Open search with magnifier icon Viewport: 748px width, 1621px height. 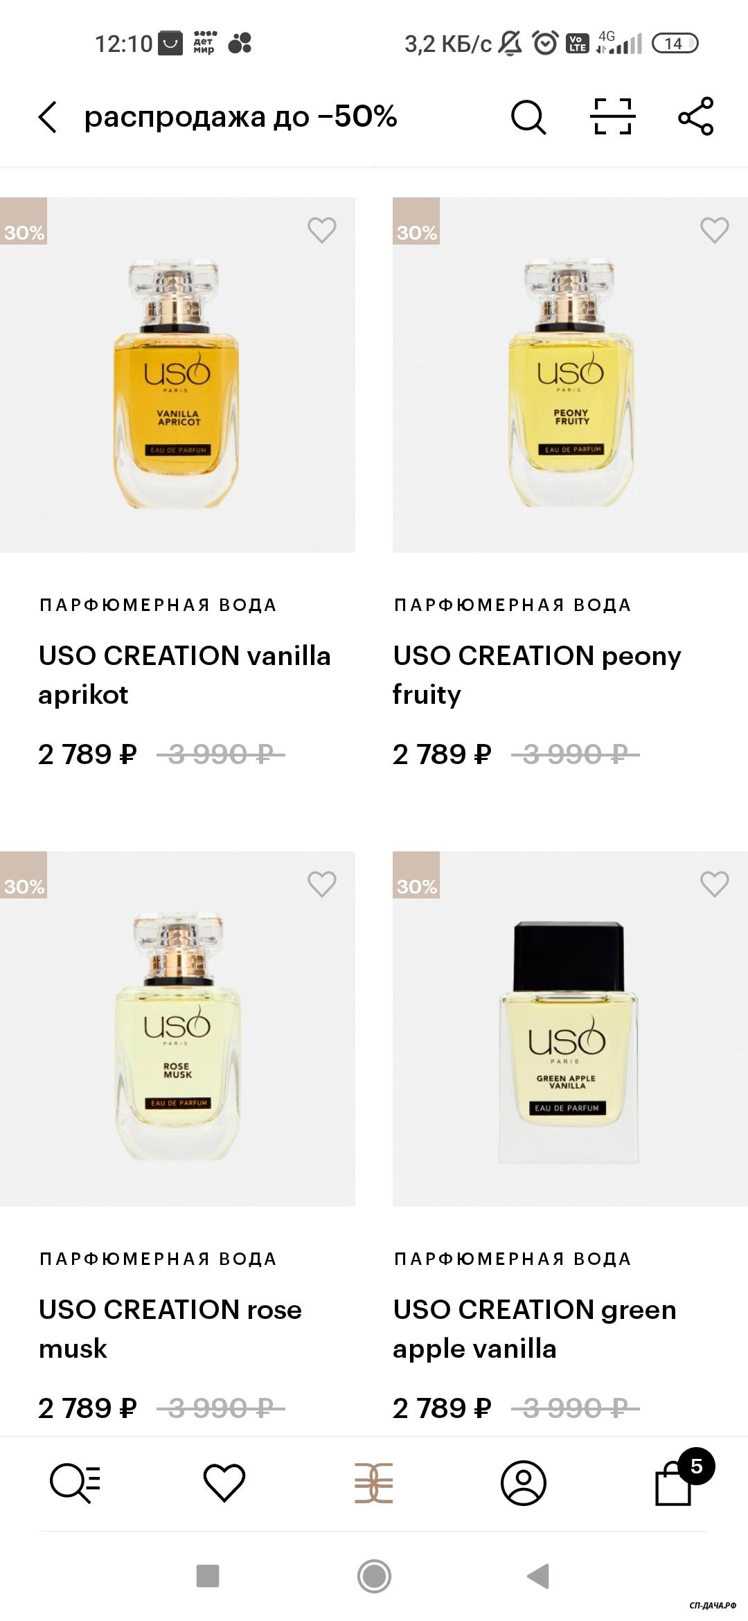pyautogui.click(x=528, y=116)
